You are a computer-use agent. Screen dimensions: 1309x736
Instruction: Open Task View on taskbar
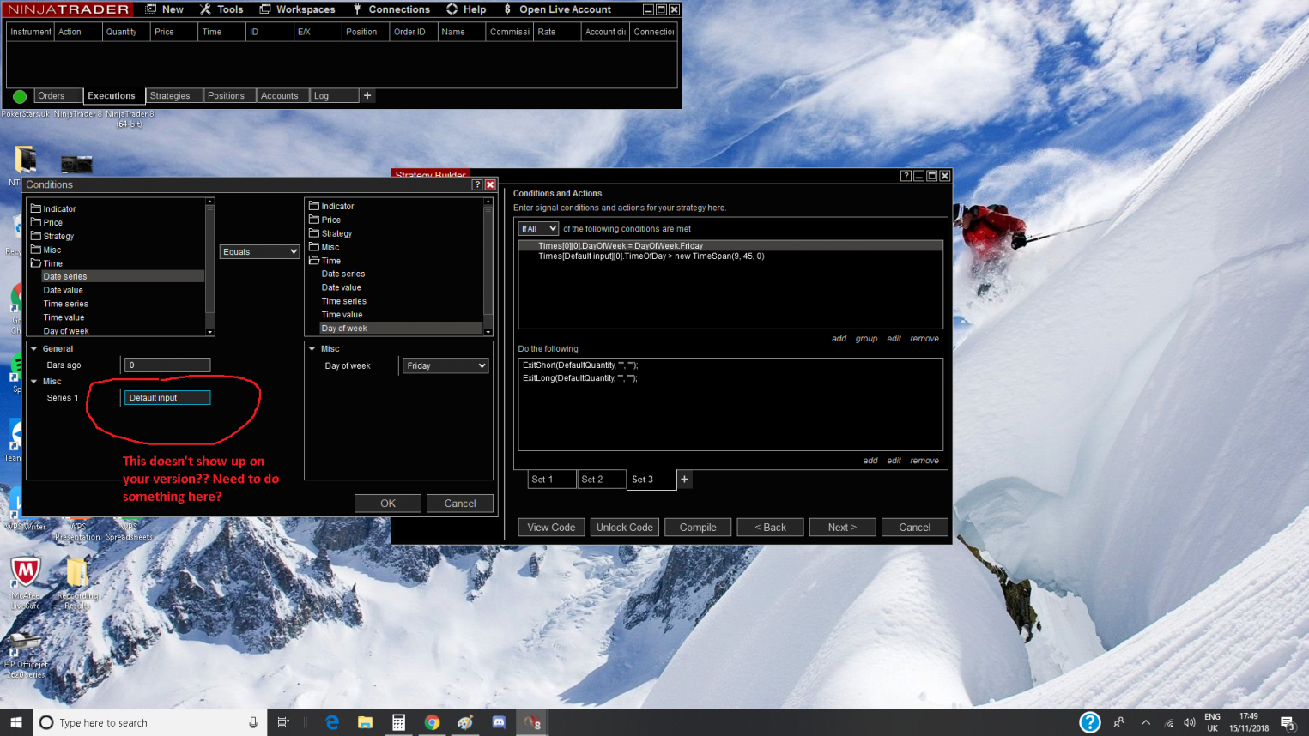point(283,723)
